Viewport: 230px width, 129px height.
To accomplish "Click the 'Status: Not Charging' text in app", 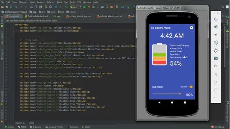I will coord(179,46).
